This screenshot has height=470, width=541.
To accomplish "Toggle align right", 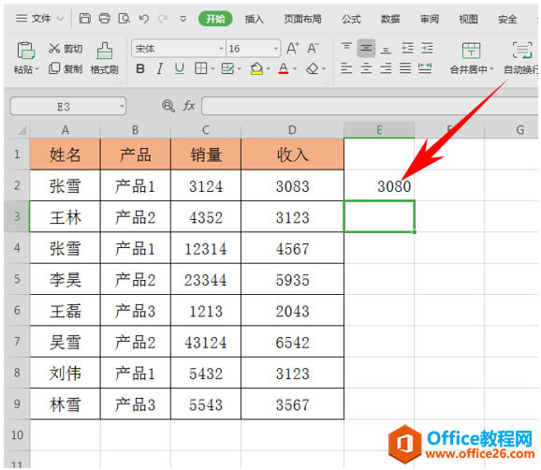I will coord(386,68).
